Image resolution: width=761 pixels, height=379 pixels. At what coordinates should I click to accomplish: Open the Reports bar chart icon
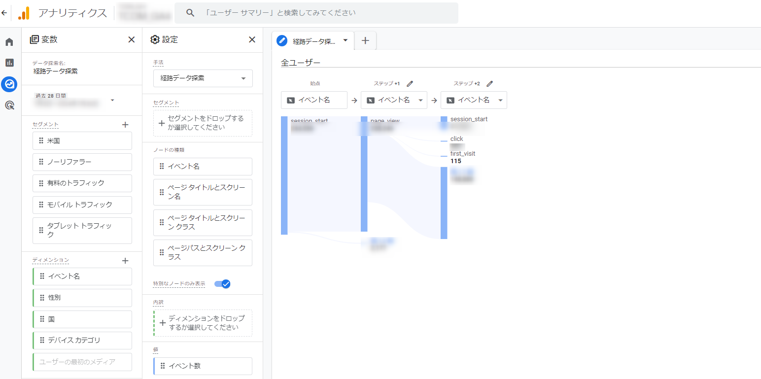click(x=9, y=63)
